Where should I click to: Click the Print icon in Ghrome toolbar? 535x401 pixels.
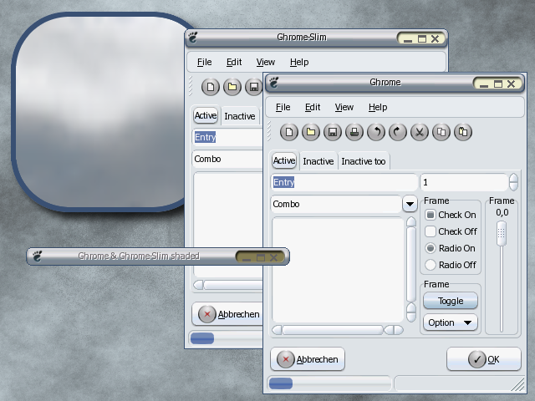pos(354,132)
